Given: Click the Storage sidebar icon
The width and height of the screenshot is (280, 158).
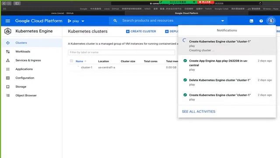Looking at the screenshot, I should 8,87.
